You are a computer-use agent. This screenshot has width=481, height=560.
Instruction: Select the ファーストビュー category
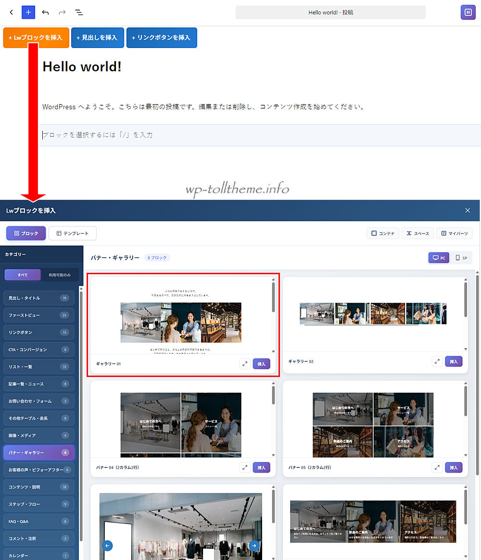39,315
